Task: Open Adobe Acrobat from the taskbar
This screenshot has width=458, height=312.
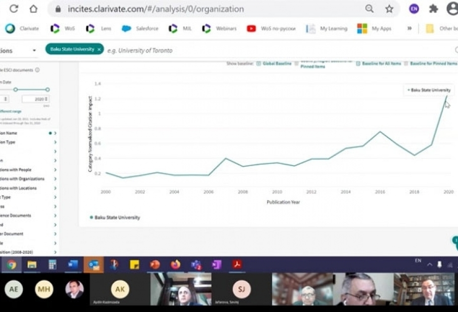Action: point(237,265)
